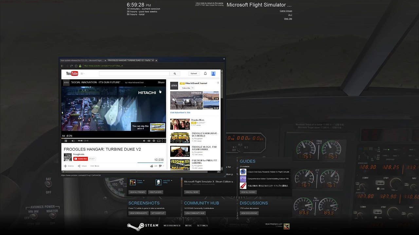Open the YouTube account avatar
This screenshot has height=235, width=419.
tap(213, 74)
